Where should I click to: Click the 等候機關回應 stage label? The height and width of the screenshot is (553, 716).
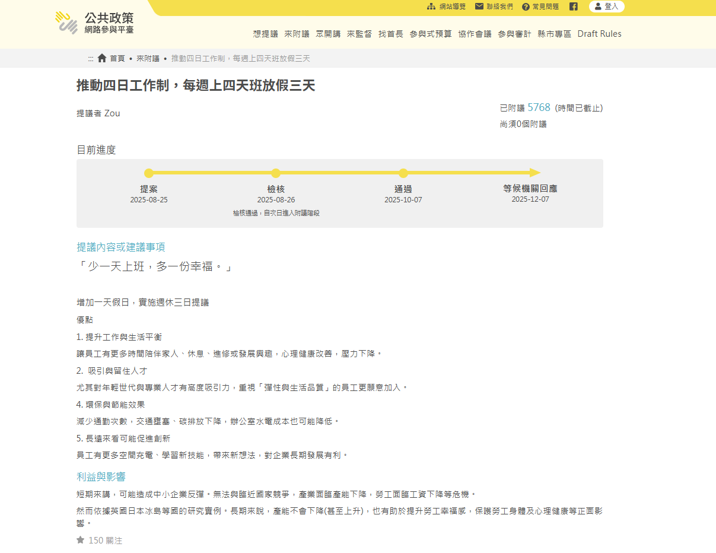(x=530, y=188)
